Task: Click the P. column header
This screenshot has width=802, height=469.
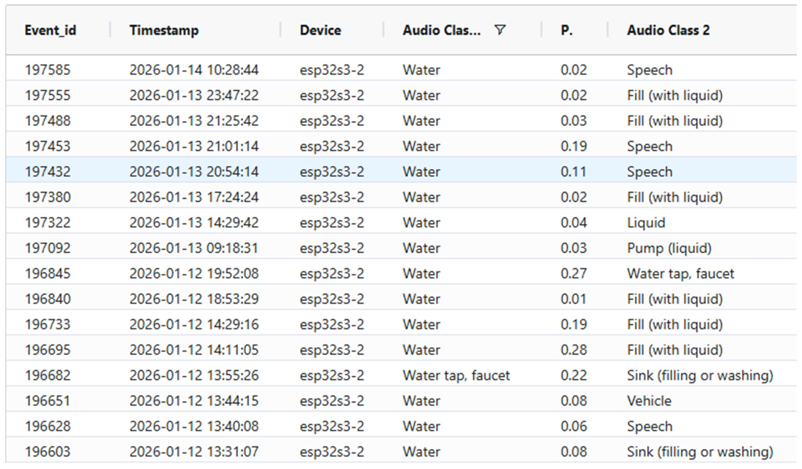Action: click(567, 30)
